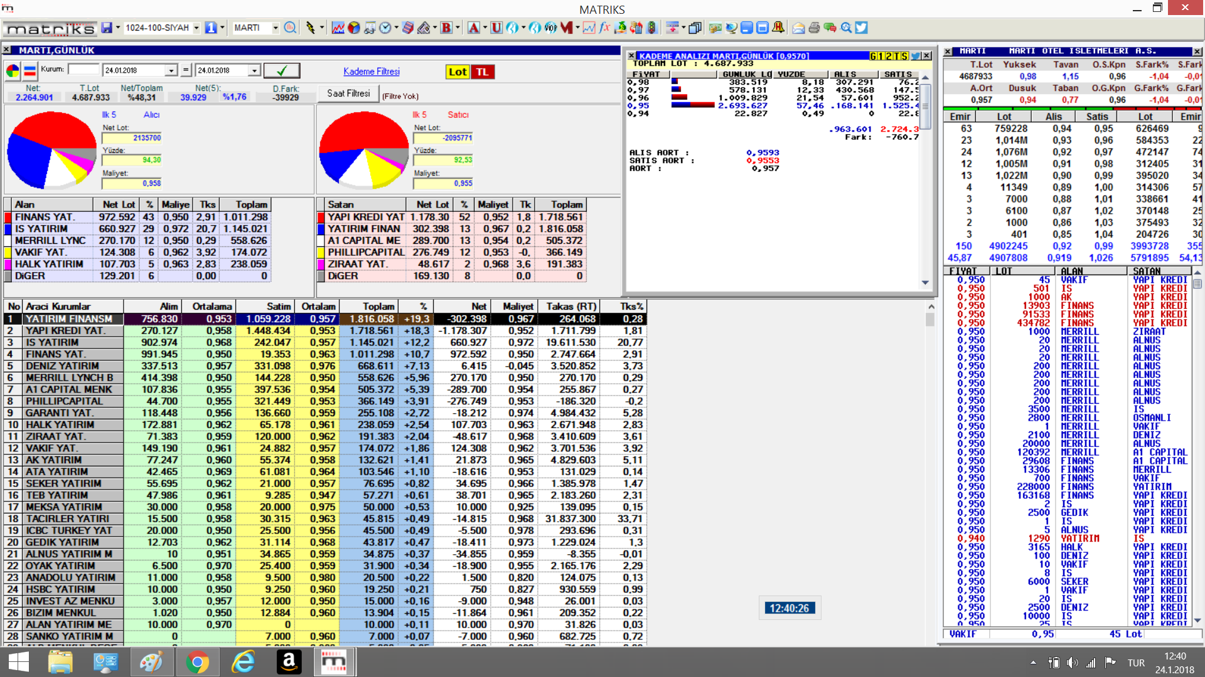1205x677 pixels.
Task: Expand the B icon dropdown arrow
Action: (458, 28)
